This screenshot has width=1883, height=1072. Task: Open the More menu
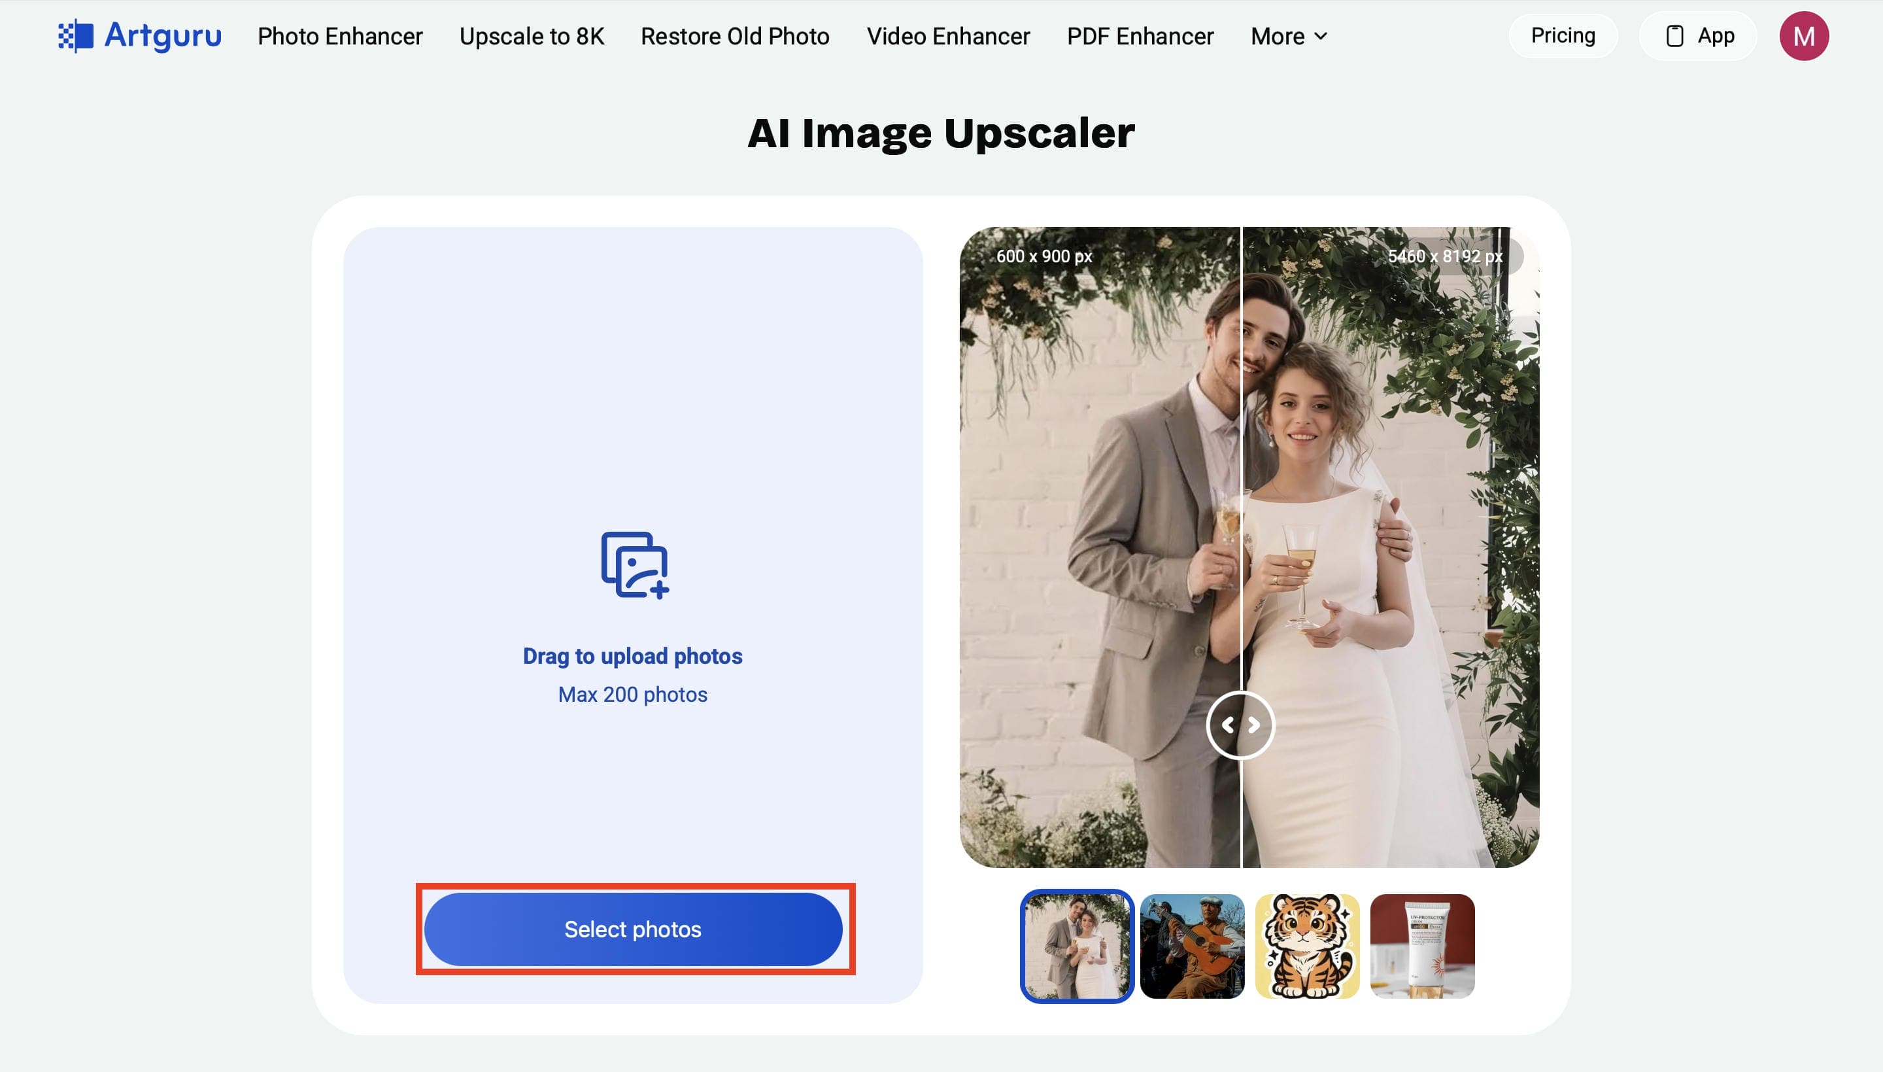click(1289, 36)
